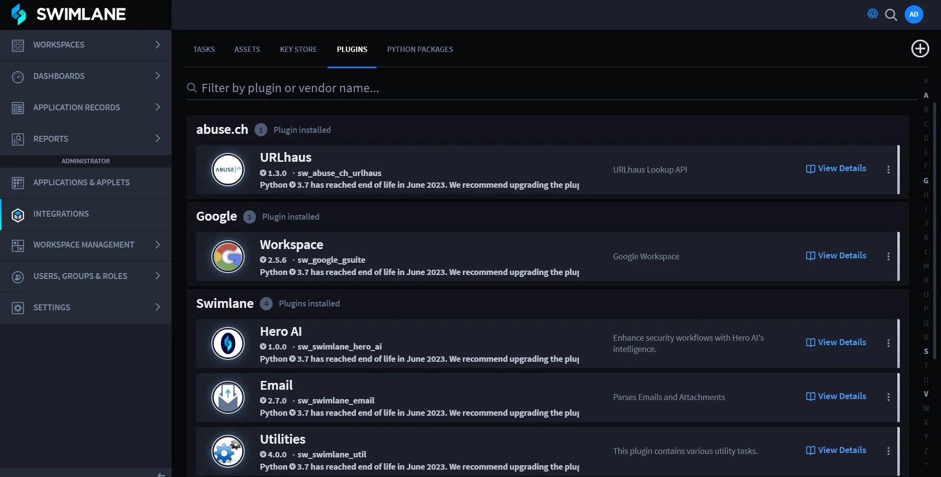
Task: Switch to the Assets tab
Action: click(247, 50)
